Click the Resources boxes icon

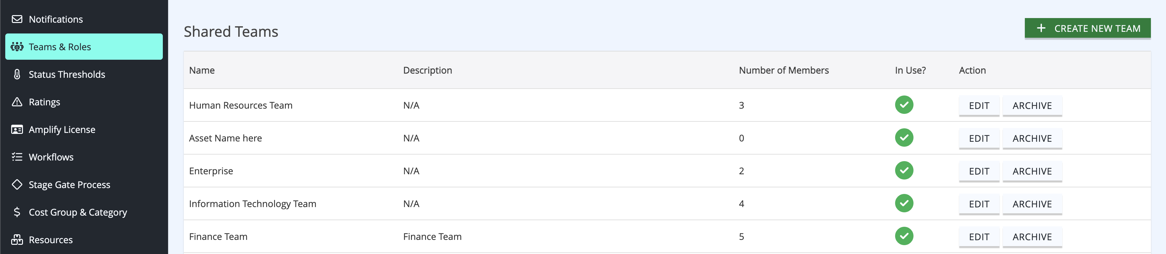pyautogui.click(x=17, y=240)
